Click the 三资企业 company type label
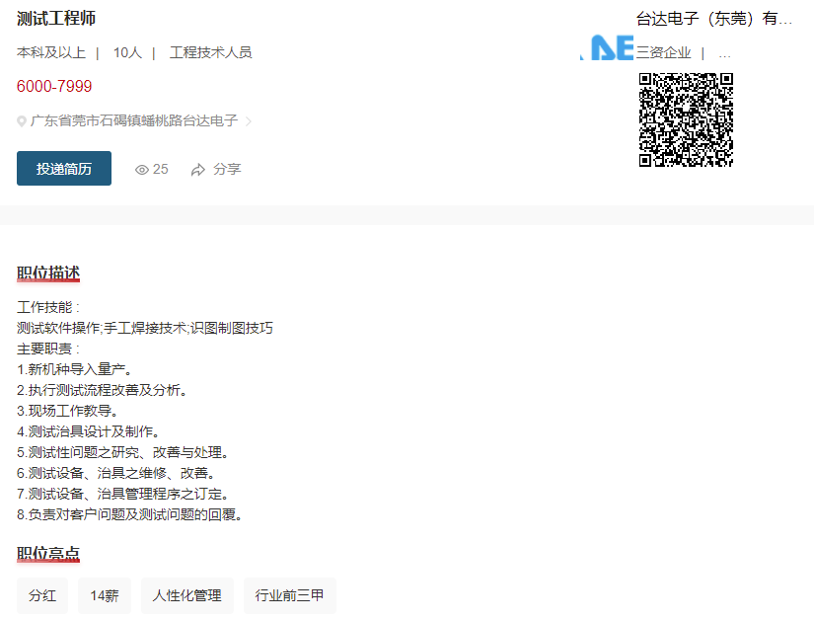Screen dimensions: 814x621 tap(663, 52)
